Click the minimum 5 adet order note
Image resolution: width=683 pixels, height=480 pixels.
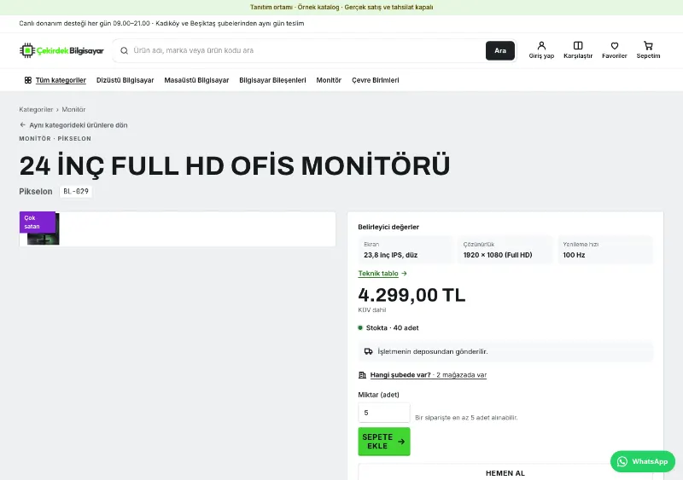point(466,417)
